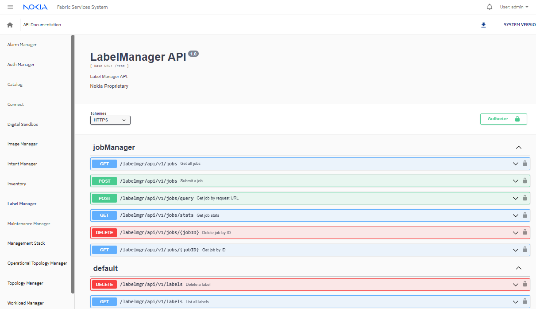
Task: Open the Schemes HTTPS combo box
Action: [x=110, y=120]
